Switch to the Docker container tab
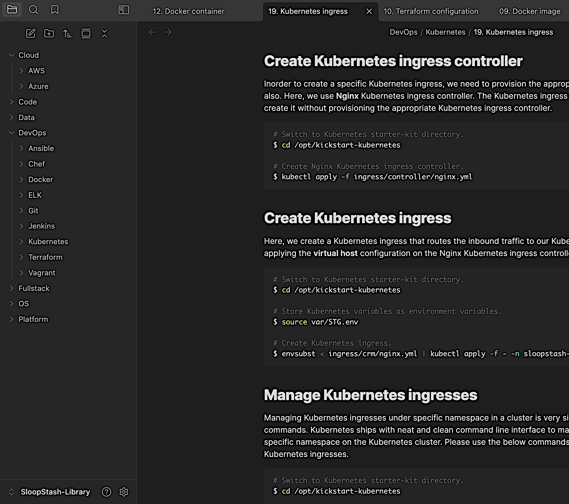 (x=189, y=11)
